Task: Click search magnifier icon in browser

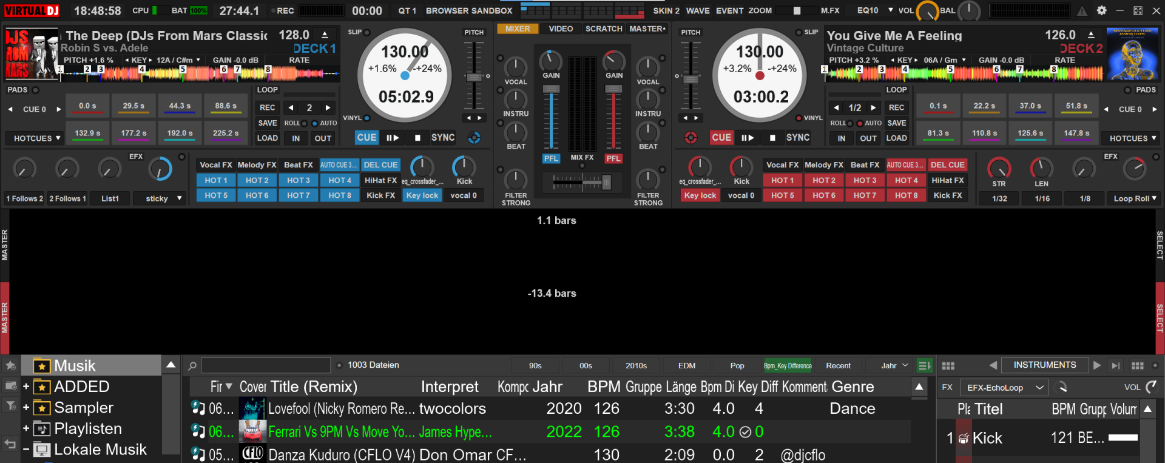Action: [x=192, y=366]
